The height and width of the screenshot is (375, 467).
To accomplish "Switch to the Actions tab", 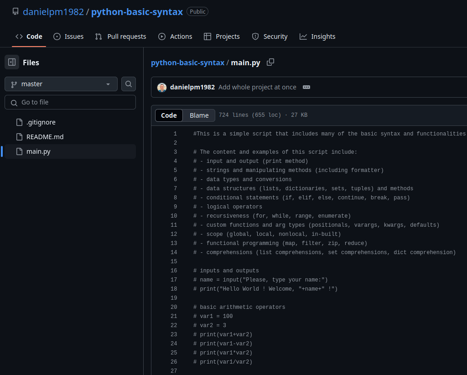I will click(x=176, y=36).
